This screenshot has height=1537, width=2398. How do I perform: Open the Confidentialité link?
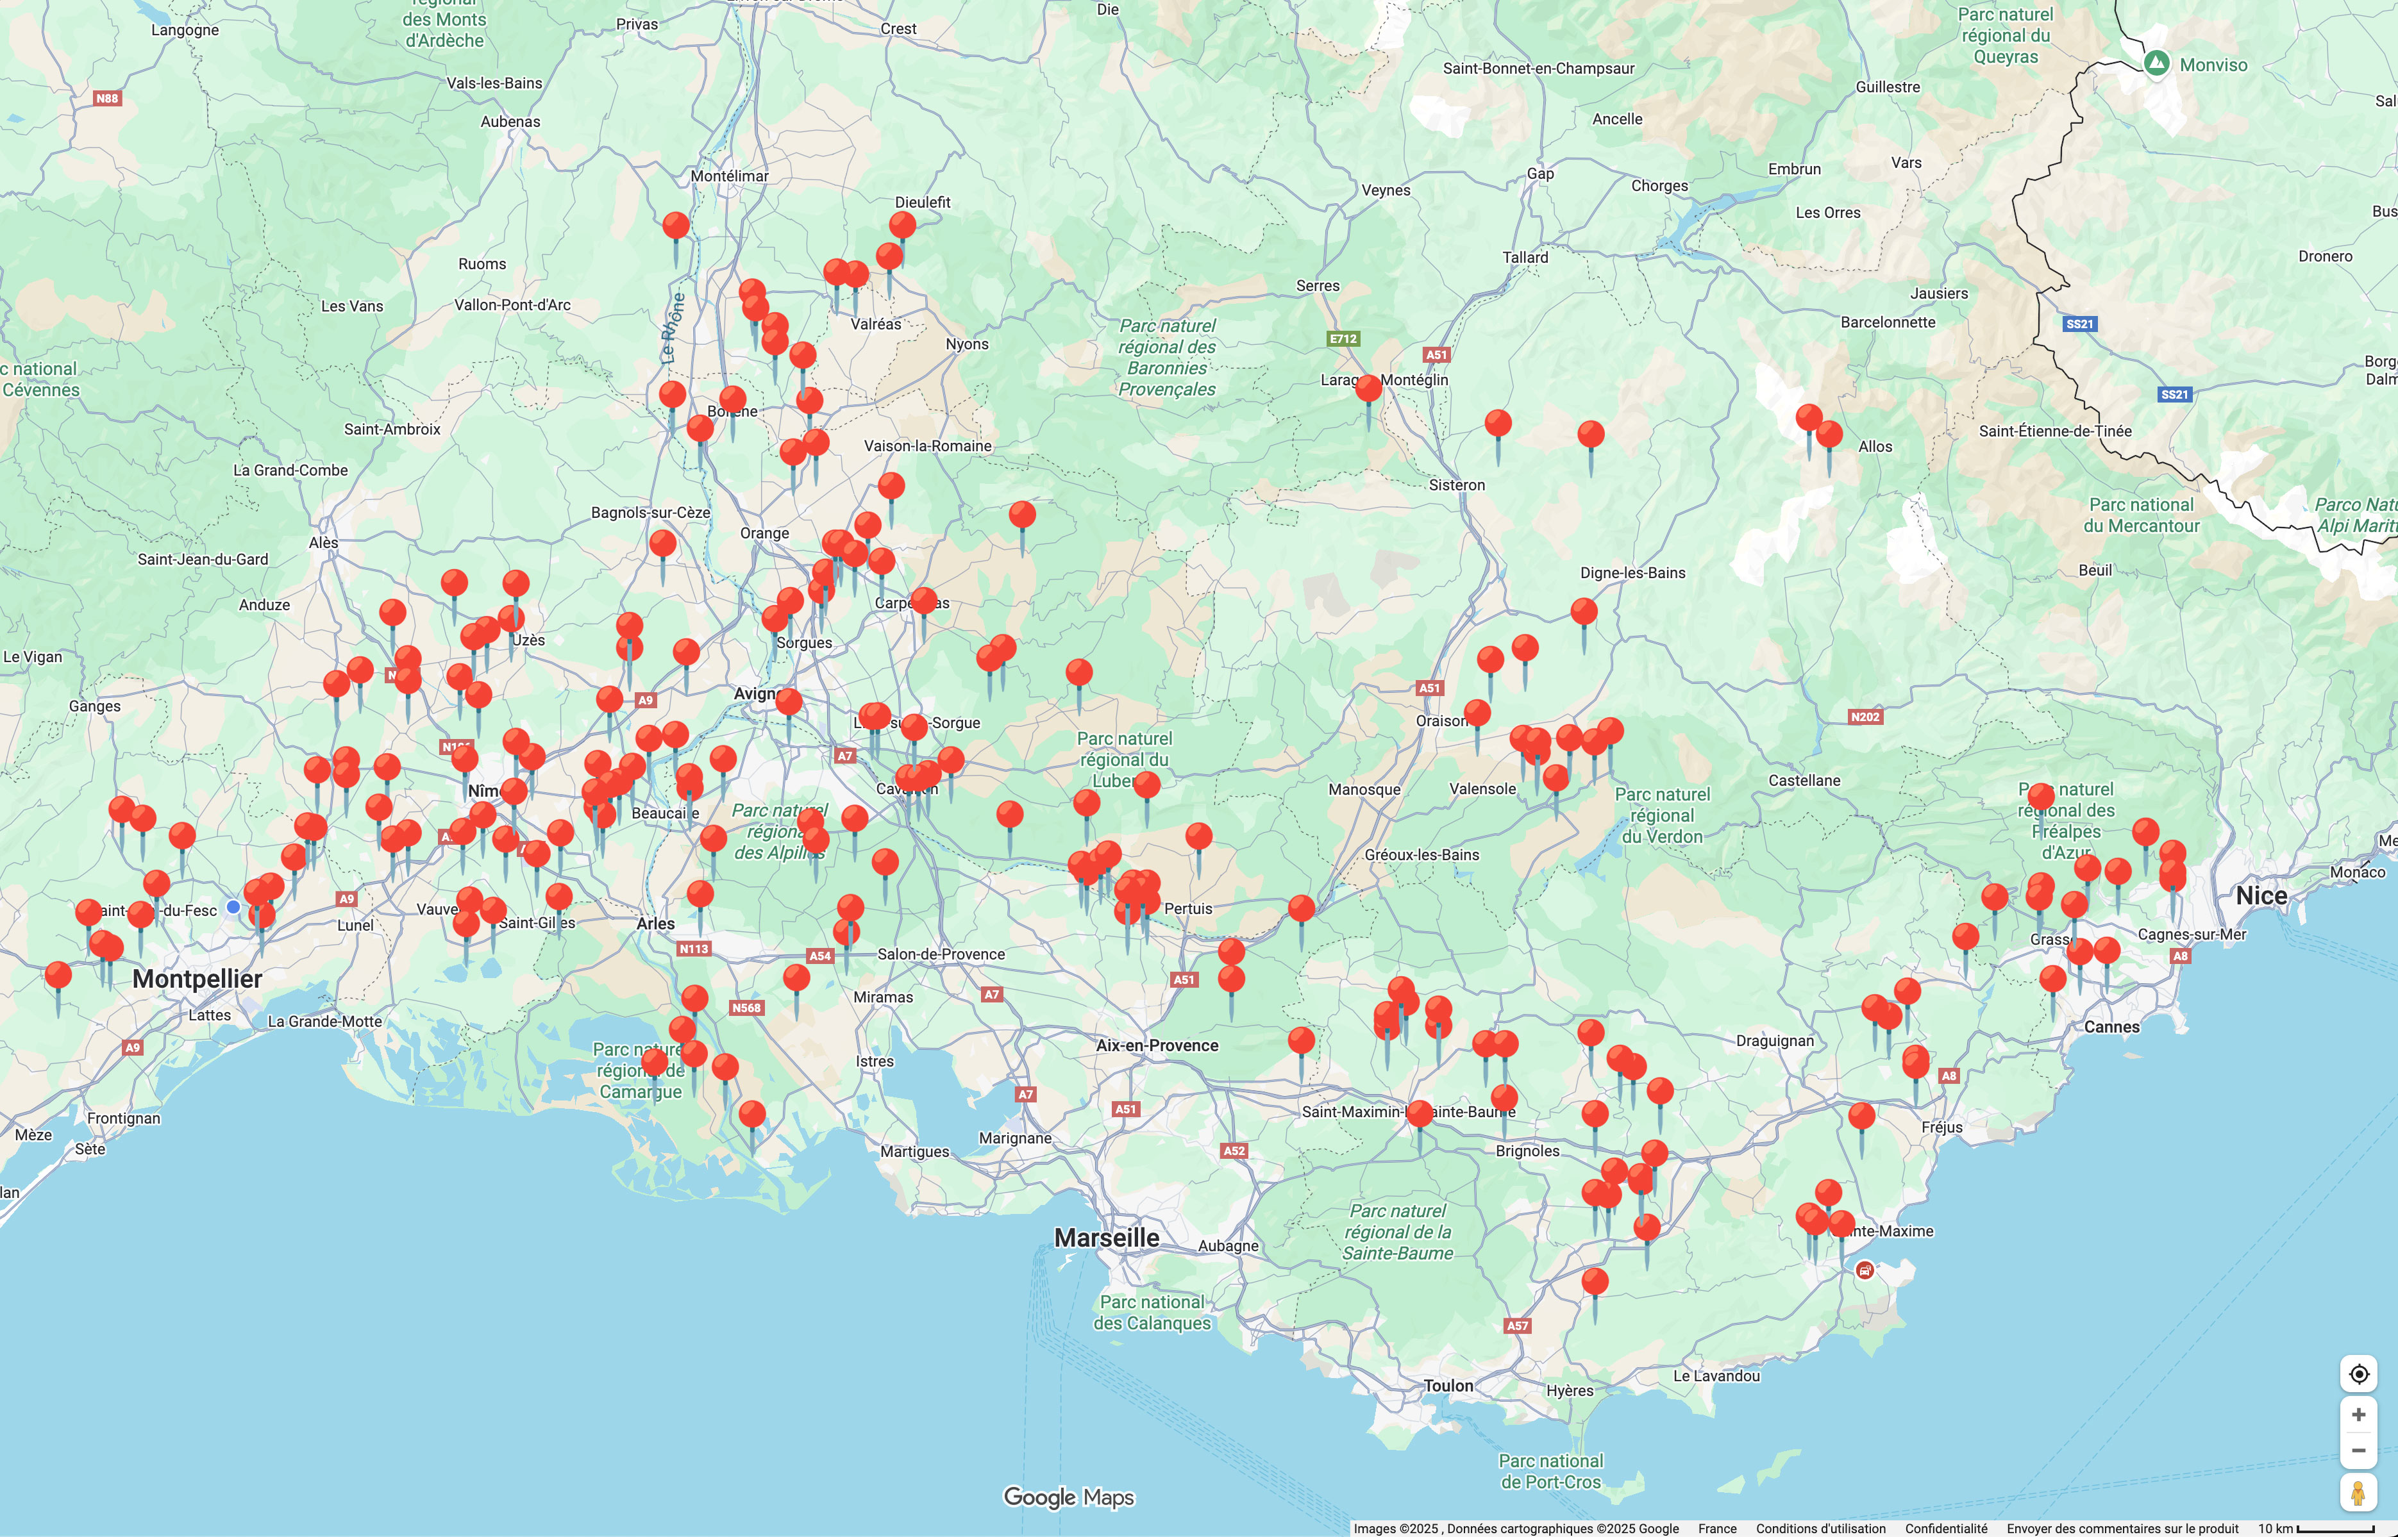[x=1946, y=1528]
